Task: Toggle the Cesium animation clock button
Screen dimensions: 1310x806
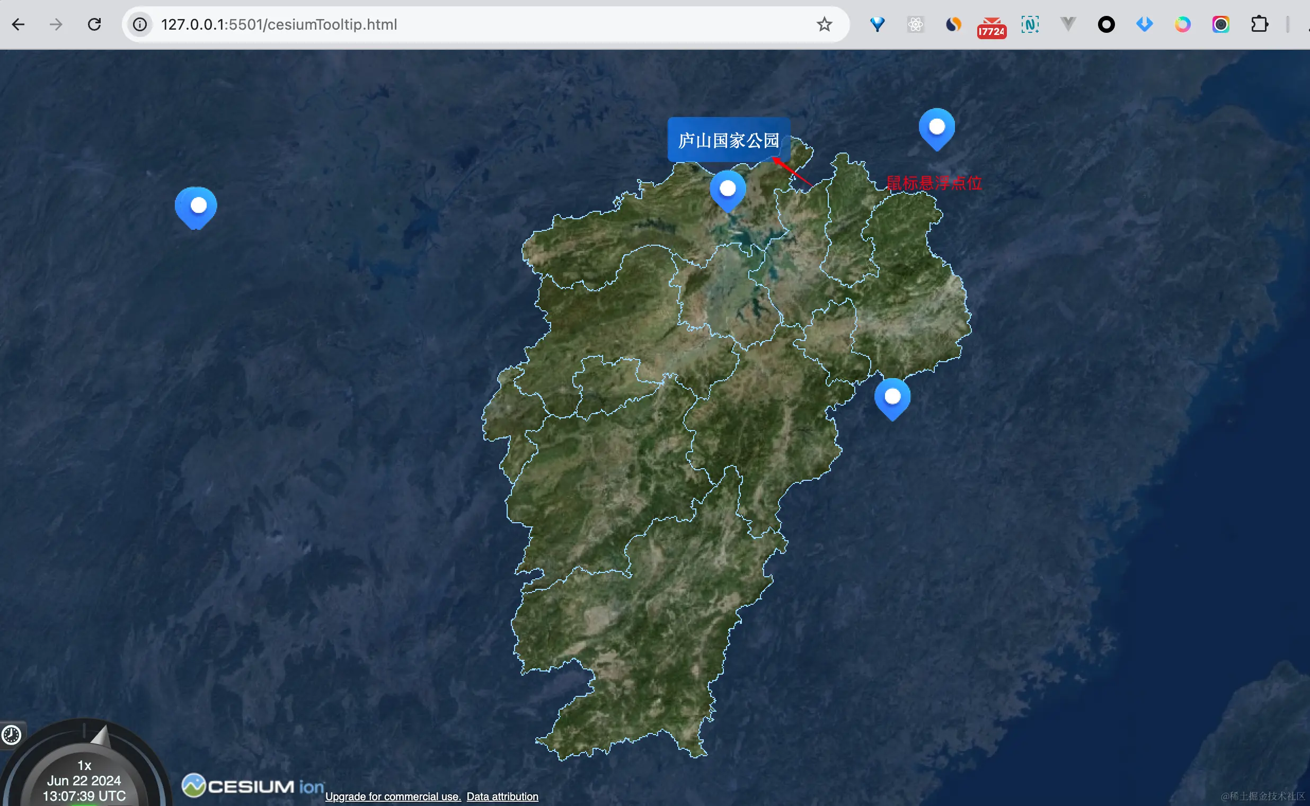Action: tap(12, 735)
